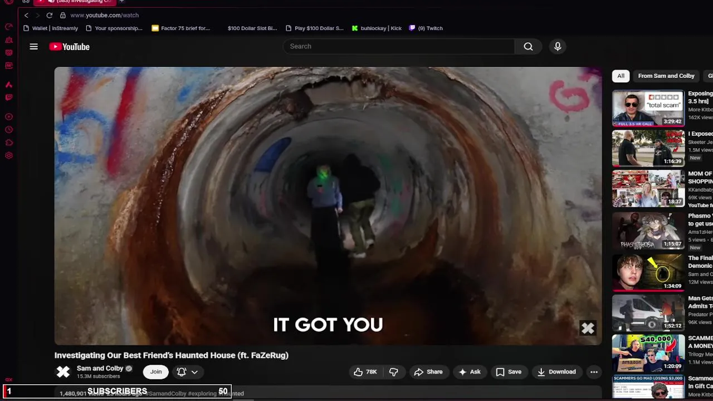Download the video
Viewport: 713px width, 401px height.
(x=556, y=372)
